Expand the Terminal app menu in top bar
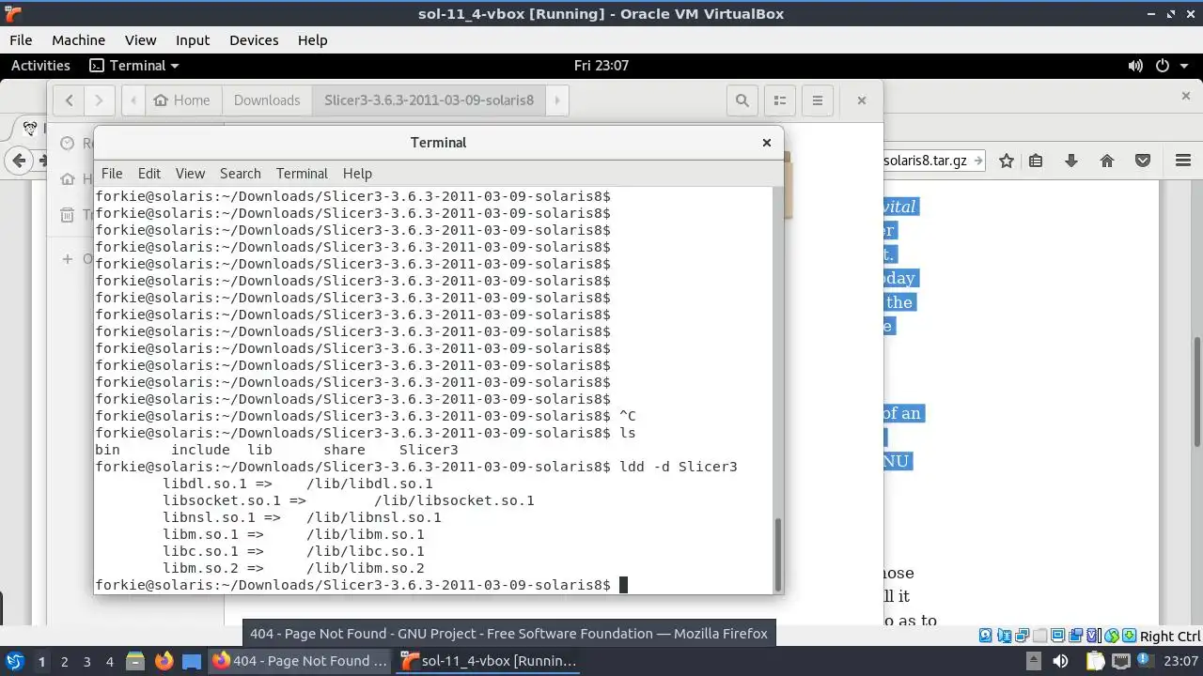This screenshot has height=676, width=1203. click(133, 66)
